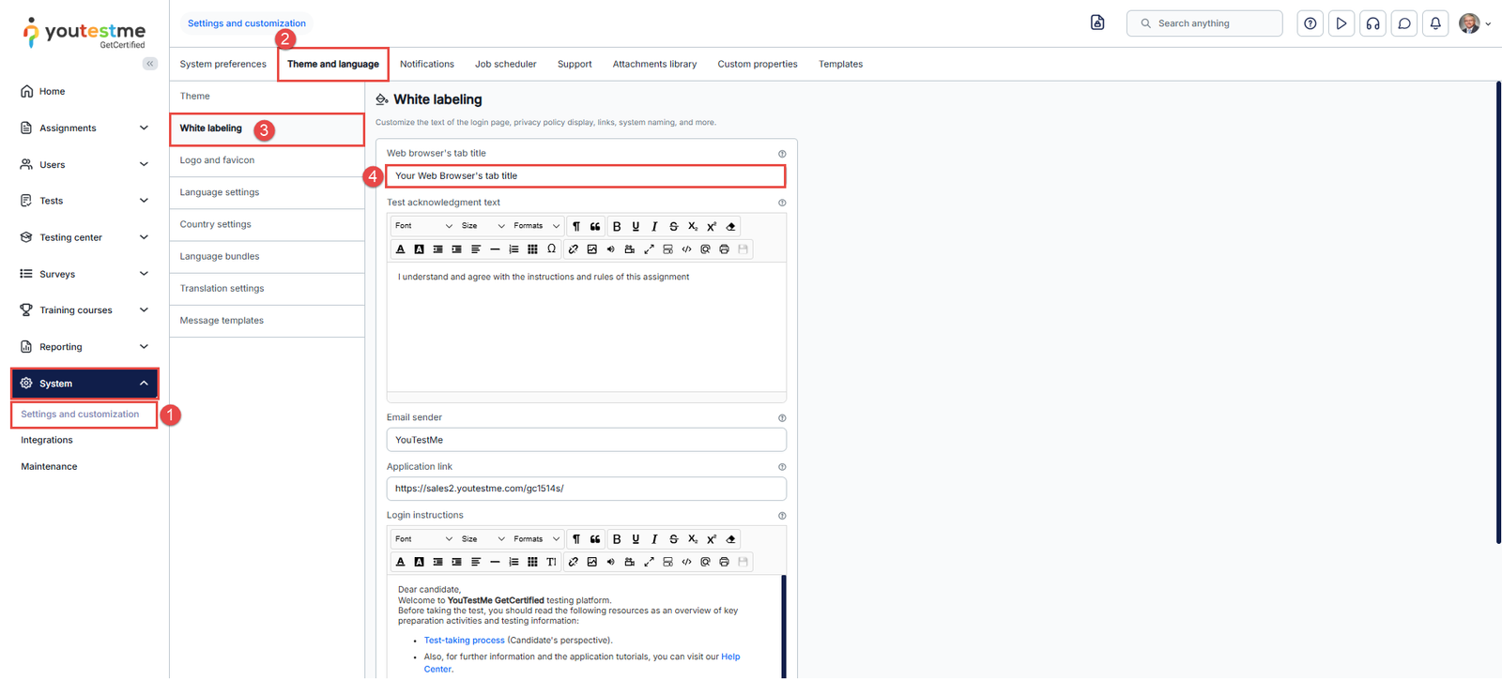Open notifications bell icon
The height and width of the screenshot is (679, 1502).
[1435, 23]
